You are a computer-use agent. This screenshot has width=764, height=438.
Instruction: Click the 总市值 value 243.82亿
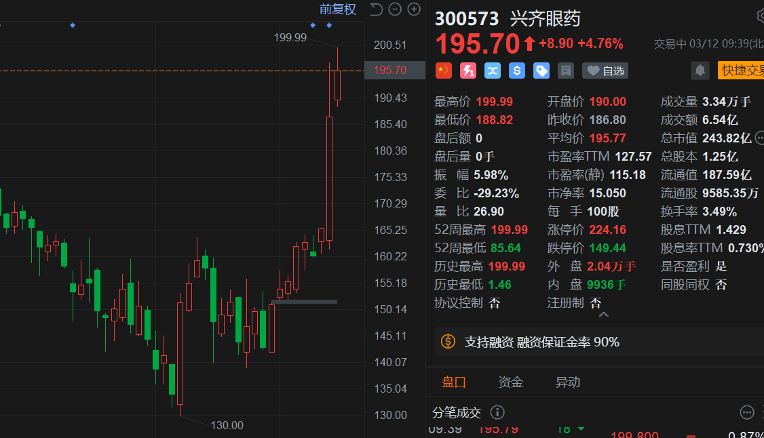tap(727, 138)
